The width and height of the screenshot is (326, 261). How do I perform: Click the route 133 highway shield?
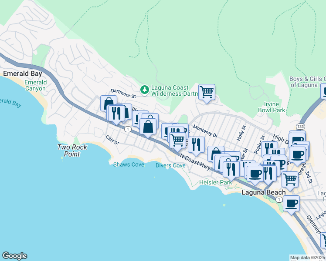tap(300, 126)
